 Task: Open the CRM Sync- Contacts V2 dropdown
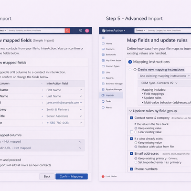coord(159,83)
